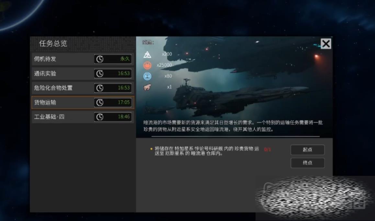
Task: Click the red 0/1 progress counter
Action: tap(267, 149)
